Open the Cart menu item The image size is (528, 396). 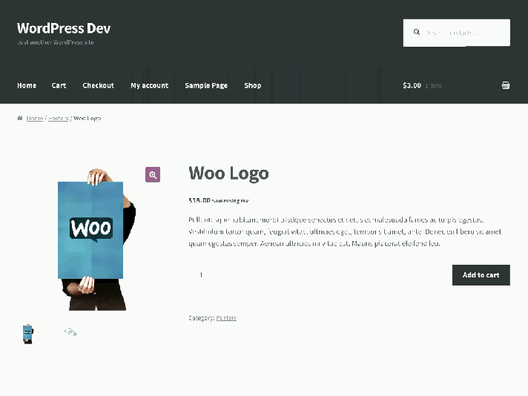(59, 85)
